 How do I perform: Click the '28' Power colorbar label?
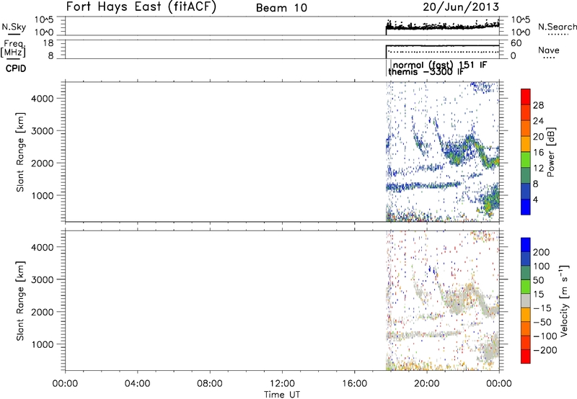(x=538, y=105)
